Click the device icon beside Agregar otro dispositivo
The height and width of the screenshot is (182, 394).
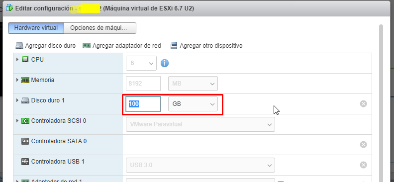174,46
